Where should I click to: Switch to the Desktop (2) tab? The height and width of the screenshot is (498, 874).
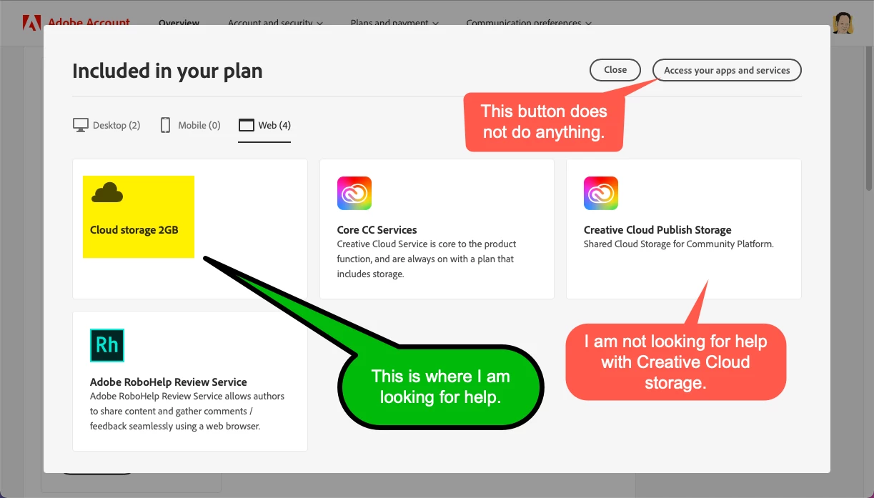pyautogui.click(x=106, y=126)
